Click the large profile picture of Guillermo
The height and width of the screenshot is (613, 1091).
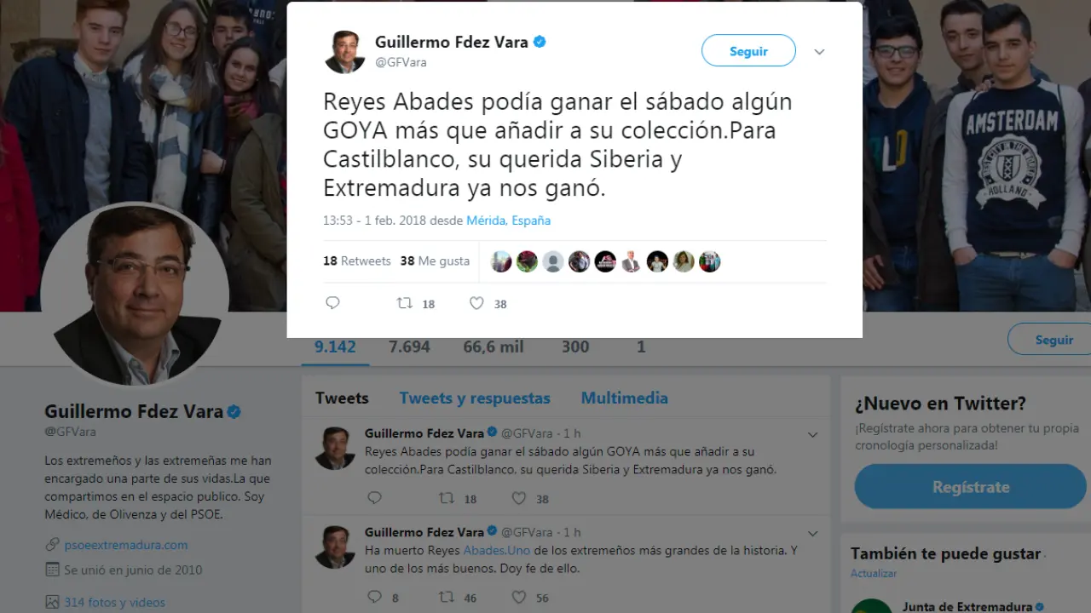click(135, 295)
